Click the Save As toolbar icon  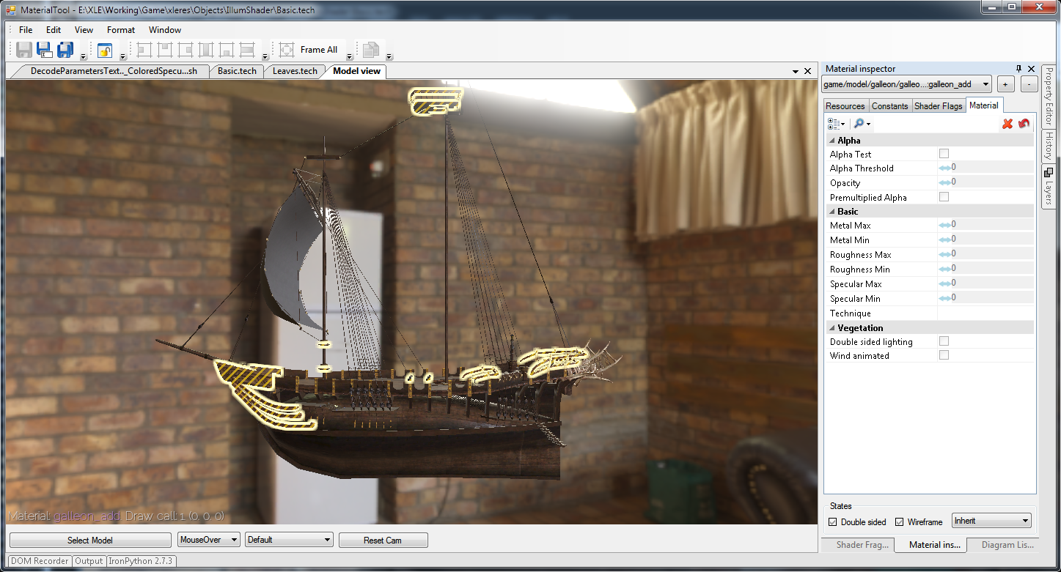(x=44, y=50)
